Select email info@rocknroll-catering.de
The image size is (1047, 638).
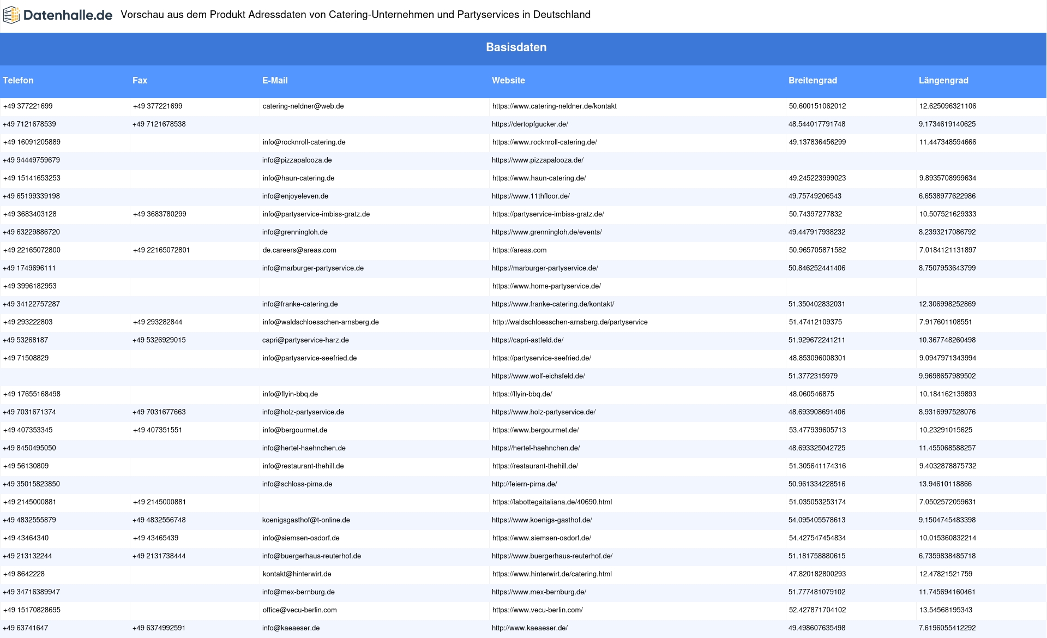click(x=304, y=142)
